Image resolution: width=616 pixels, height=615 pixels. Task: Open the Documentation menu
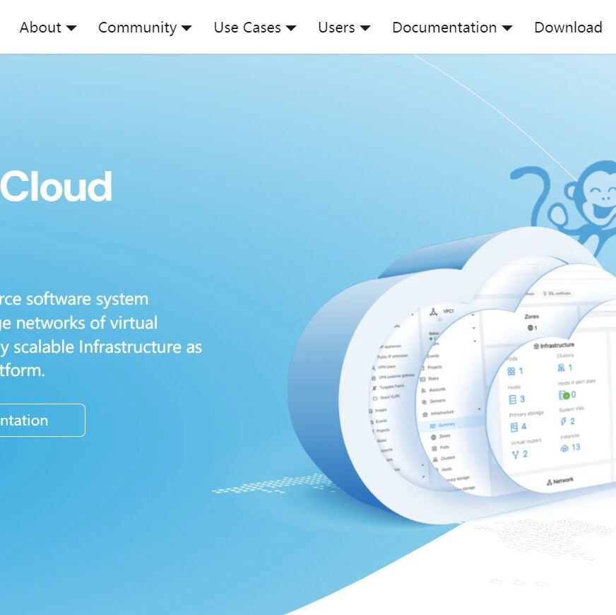[452, 28]
